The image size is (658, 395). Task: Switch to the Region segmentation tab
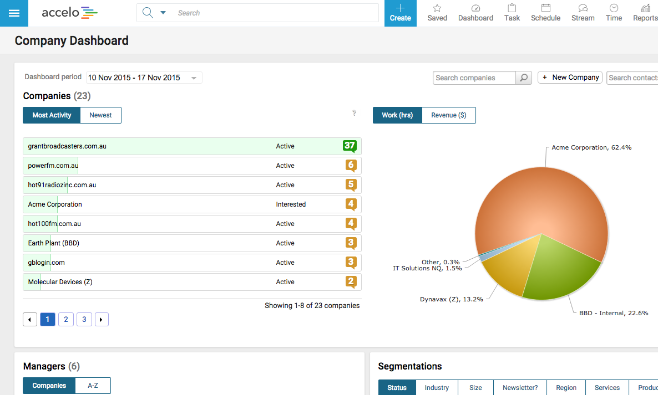tap(566, 387)
